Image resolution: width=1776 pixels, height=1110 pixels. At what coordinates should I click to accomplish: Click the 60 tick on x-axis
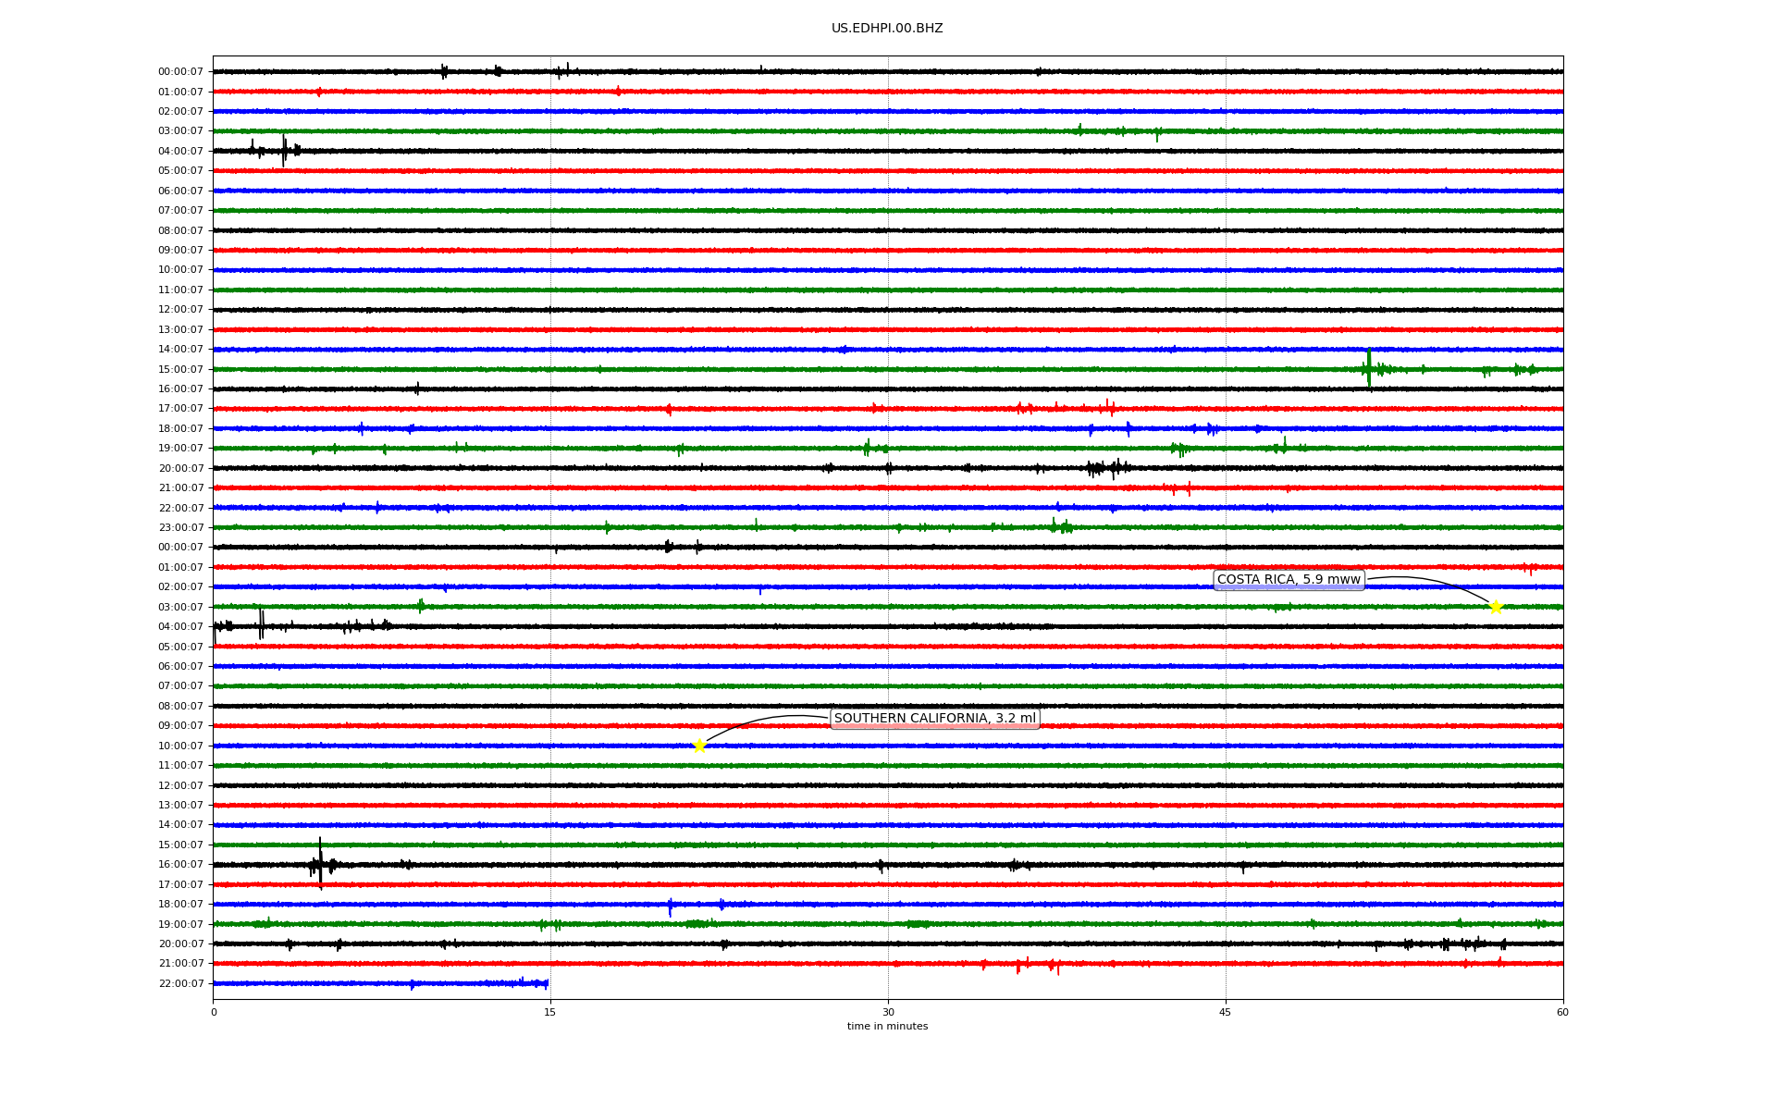[x=1562, y=1012]
